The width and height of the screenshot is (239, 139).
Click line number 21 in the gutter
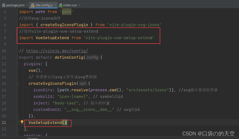coord(4,123)
